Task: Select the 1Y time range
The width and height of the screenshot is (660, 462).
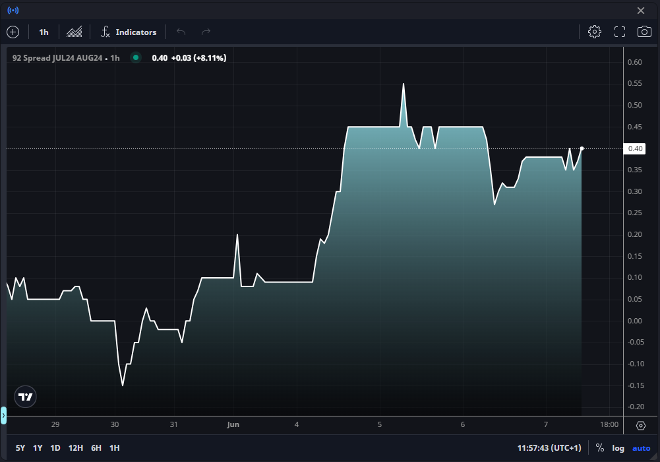Action: point(38,447)
